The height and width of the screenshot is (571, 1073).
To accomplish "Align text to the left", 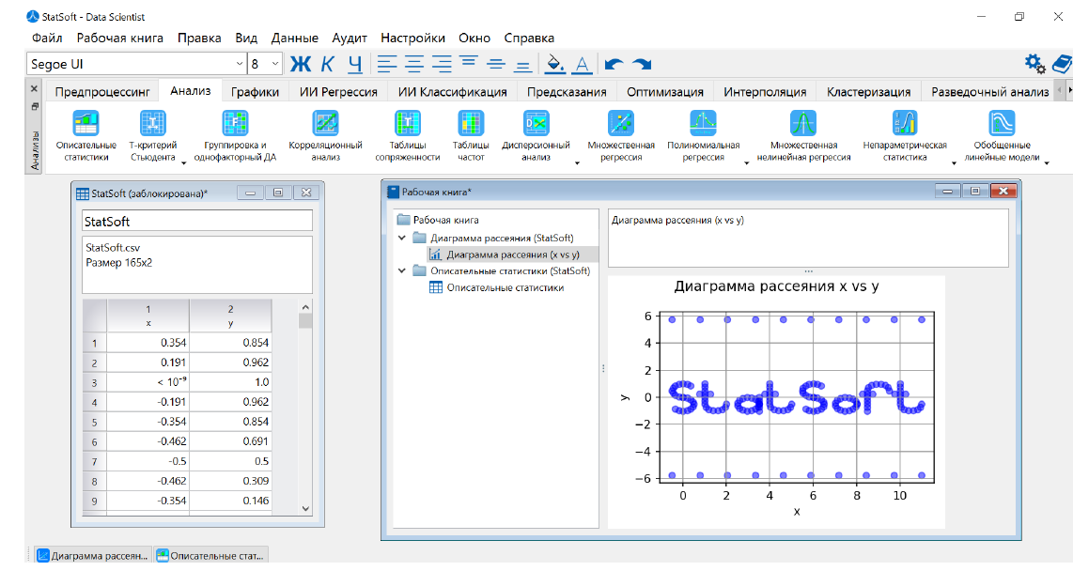I will click(x=386, y=64).
